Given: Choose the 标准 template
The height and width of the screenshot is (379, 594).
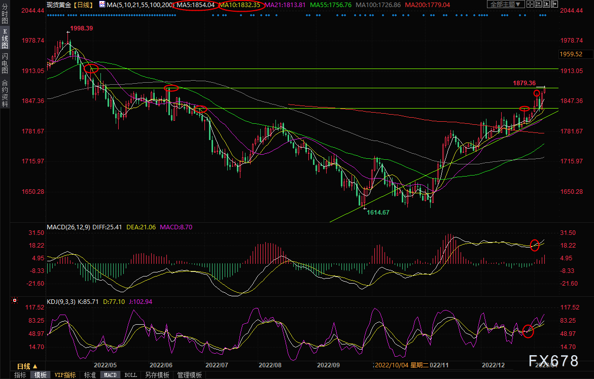Looking at the screenshot, I should [x=90, y=375].
